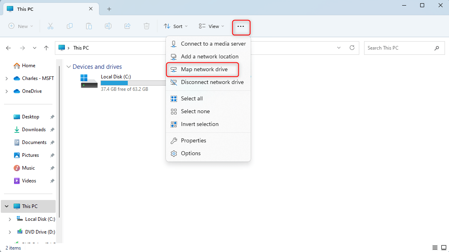Open the Sort dropdown

tap(175, 26)
